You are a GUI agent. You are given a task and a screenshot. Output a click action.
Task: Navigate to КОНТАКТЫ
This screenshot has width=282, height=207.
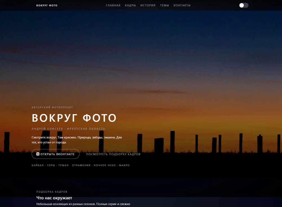click(x=182, y=5)
